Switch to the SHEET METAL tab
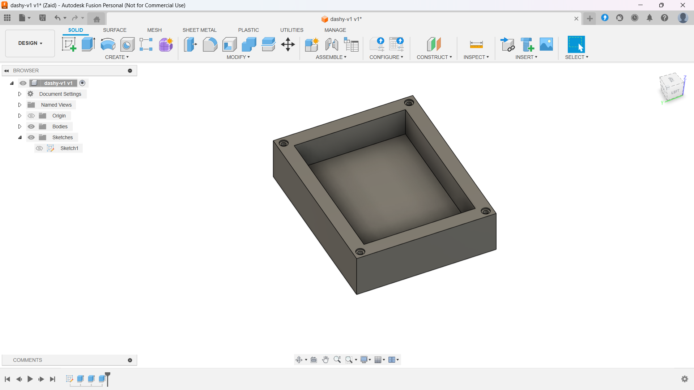The width and height of the screenshot is (694, 390). [x=199, y=30]
